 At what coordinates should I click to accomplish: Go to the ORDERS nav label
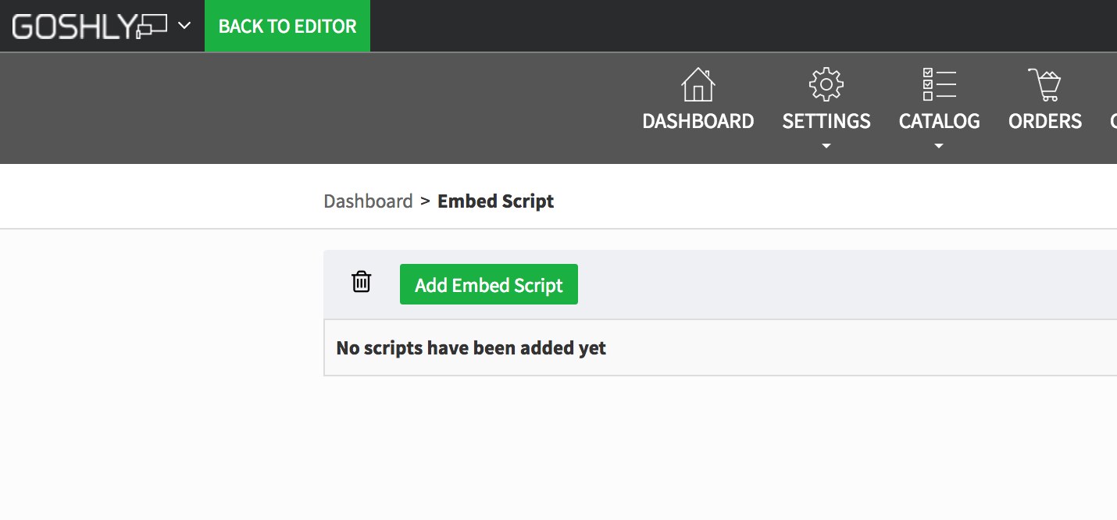tap(1044, 121)
